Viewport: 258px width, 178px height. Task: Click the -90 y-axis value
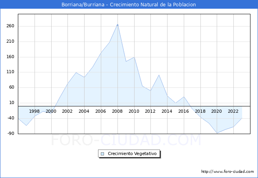click(x=11, y=133)
